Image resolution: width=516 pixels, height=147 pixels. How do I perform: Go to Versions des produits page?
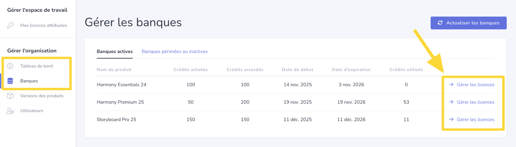click(x=42, y=96)
